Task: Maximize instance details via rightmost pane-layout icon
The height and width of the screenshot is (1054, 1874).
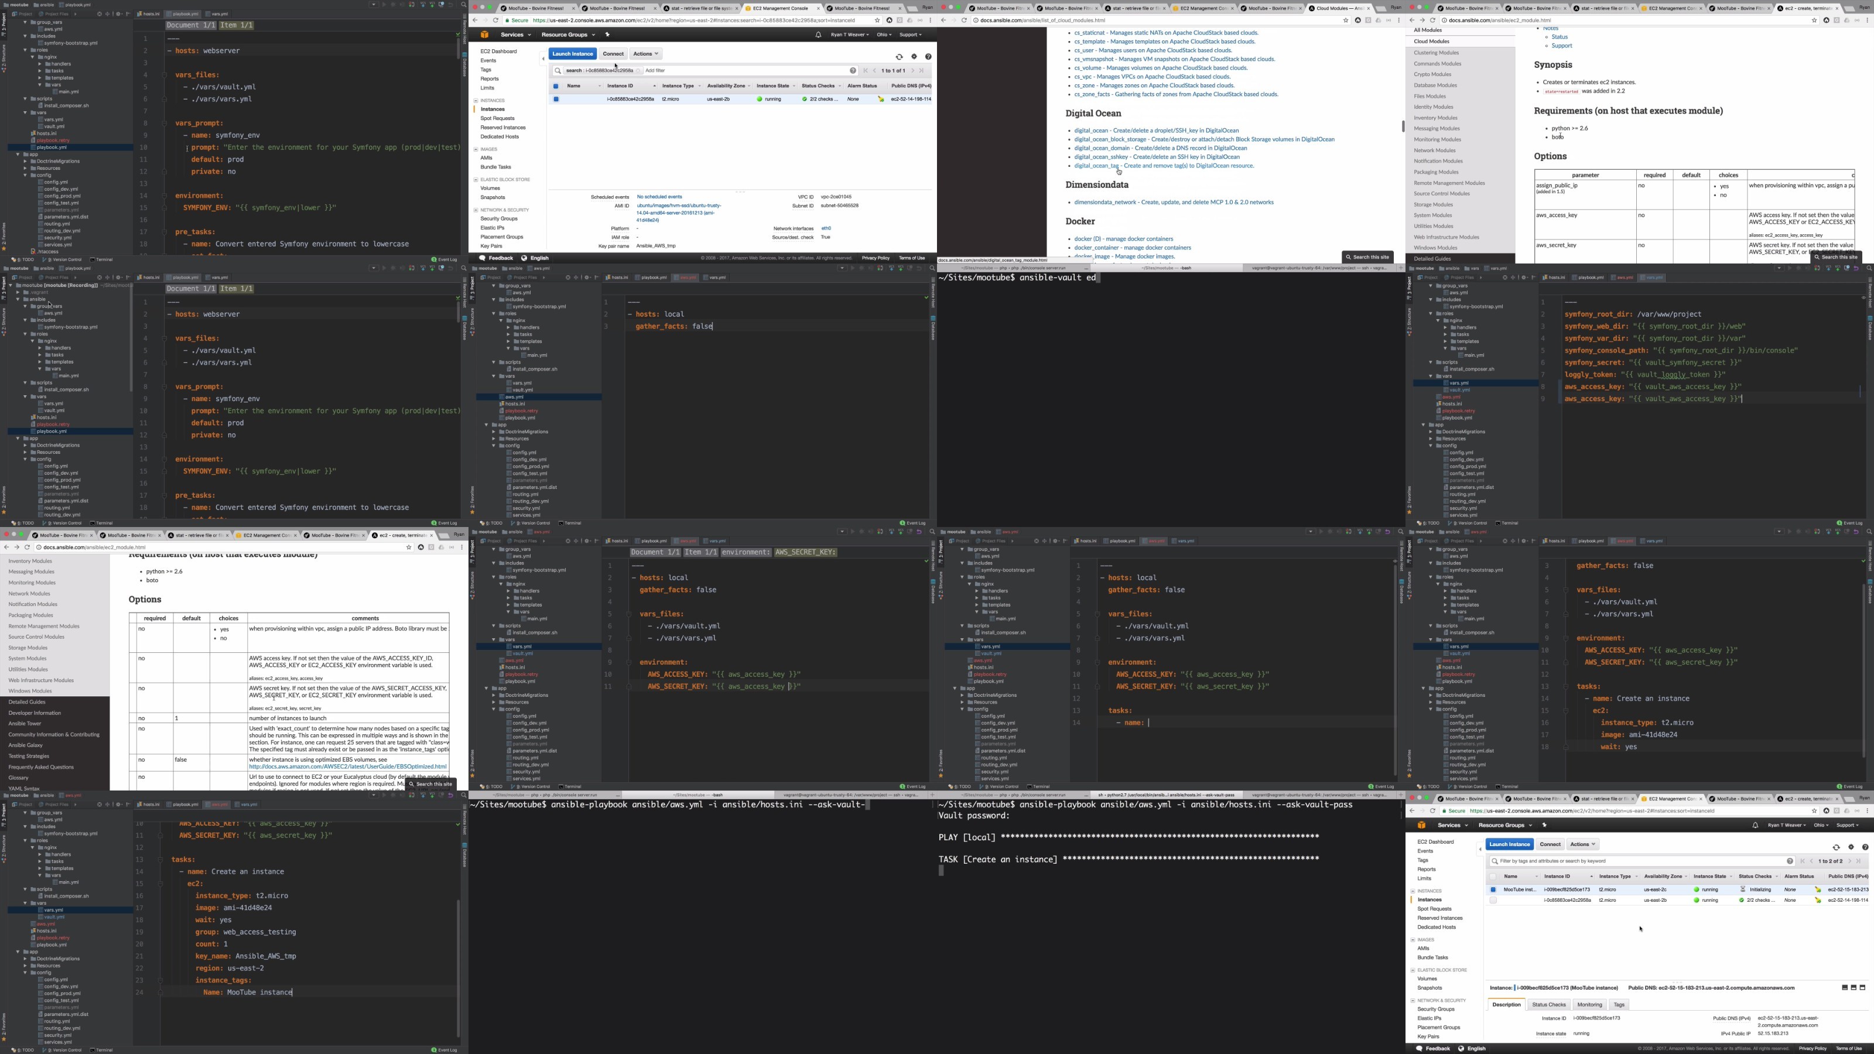Action: coord(1862,988)
